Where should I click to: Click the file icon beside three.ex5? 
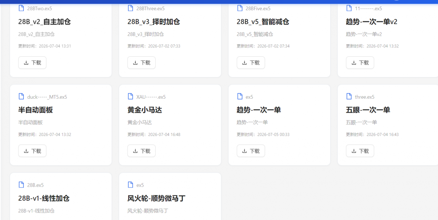pos(349,96)
